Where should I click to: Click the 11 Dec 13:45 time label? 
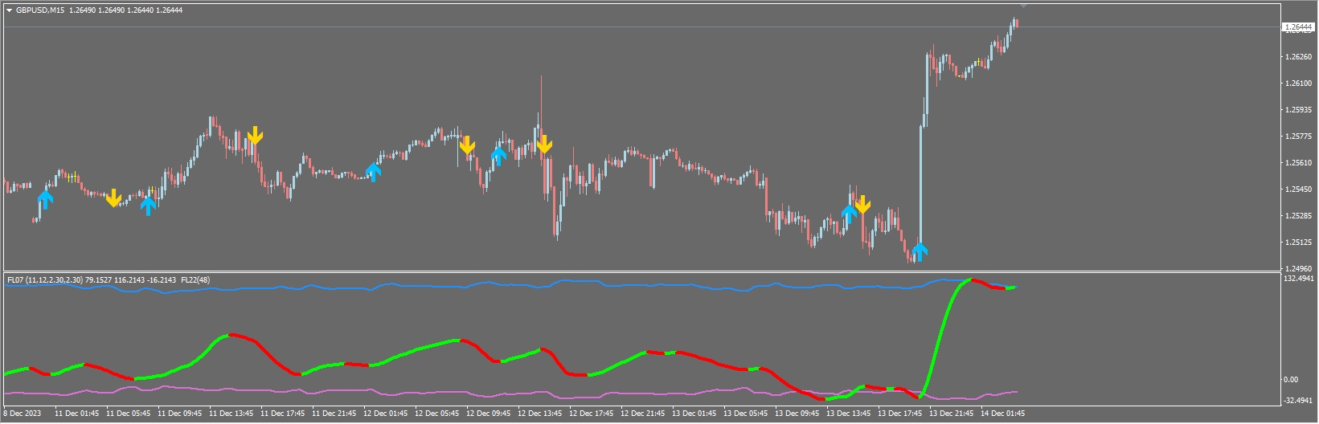[231, 414]
